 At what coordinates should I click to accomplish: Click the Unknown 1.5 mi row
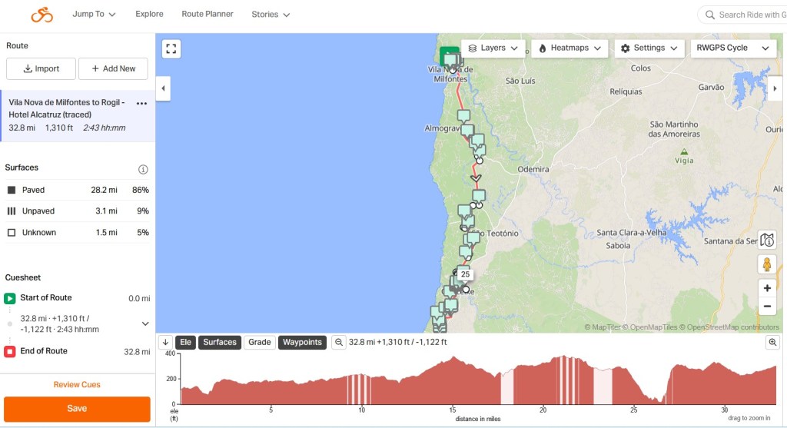[x=78, y=232]
